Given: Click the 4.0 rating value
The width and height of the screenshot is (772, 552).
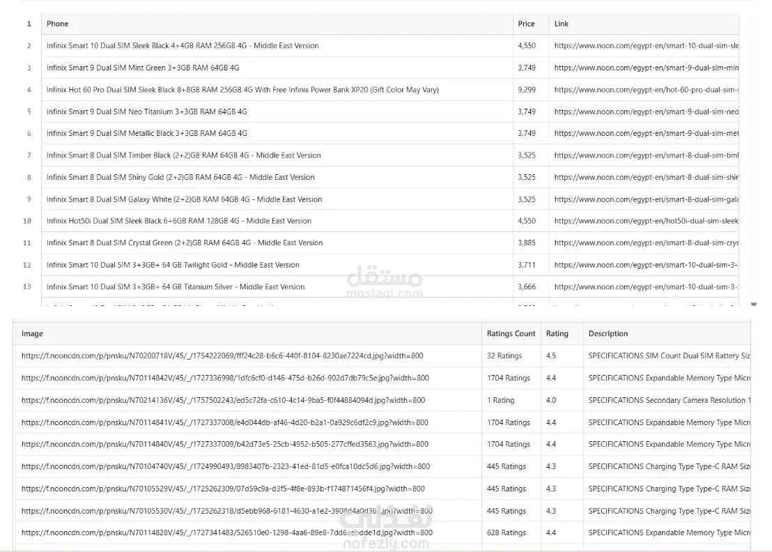Looking at the screenshot, I should 550,400.
